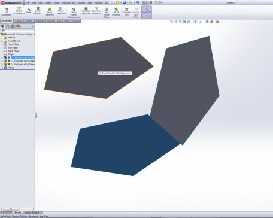Image resolution: width=273 pixels, height=218 pixels.
Task: Click Show Hidden Components
Action: (74, 13)
